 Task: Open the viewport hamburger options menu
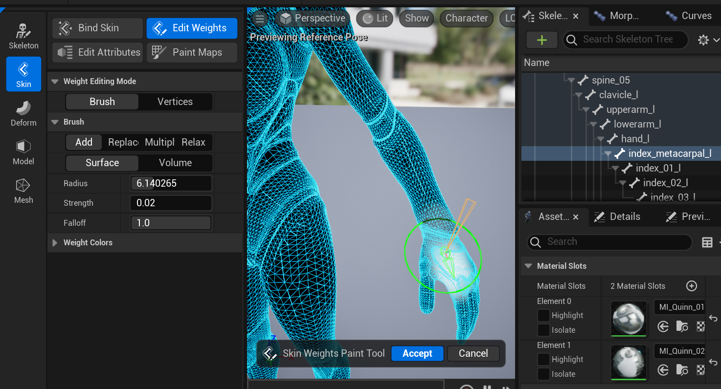[x=260, y=19]
